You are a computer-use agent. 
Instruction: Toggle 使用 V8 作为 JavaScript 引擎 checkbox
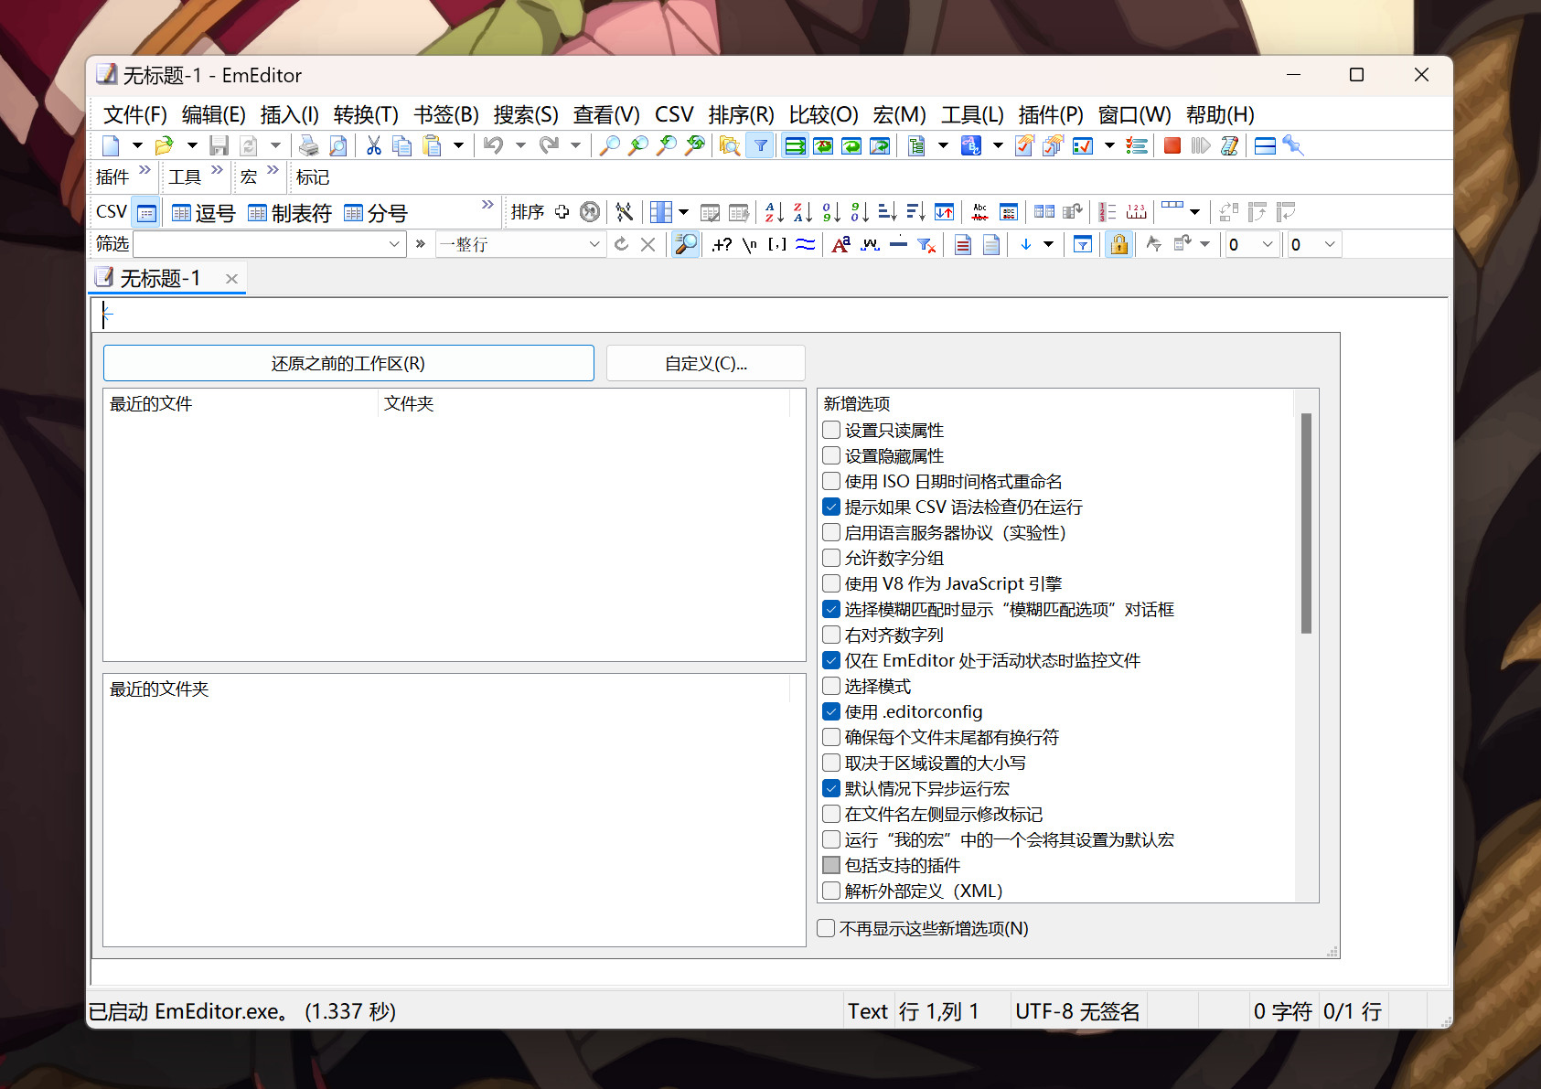[831, 583]
